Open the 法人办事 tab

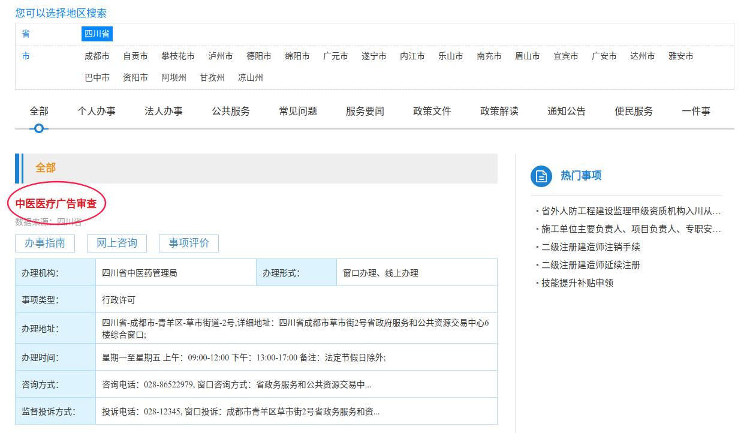coord(164,111)
